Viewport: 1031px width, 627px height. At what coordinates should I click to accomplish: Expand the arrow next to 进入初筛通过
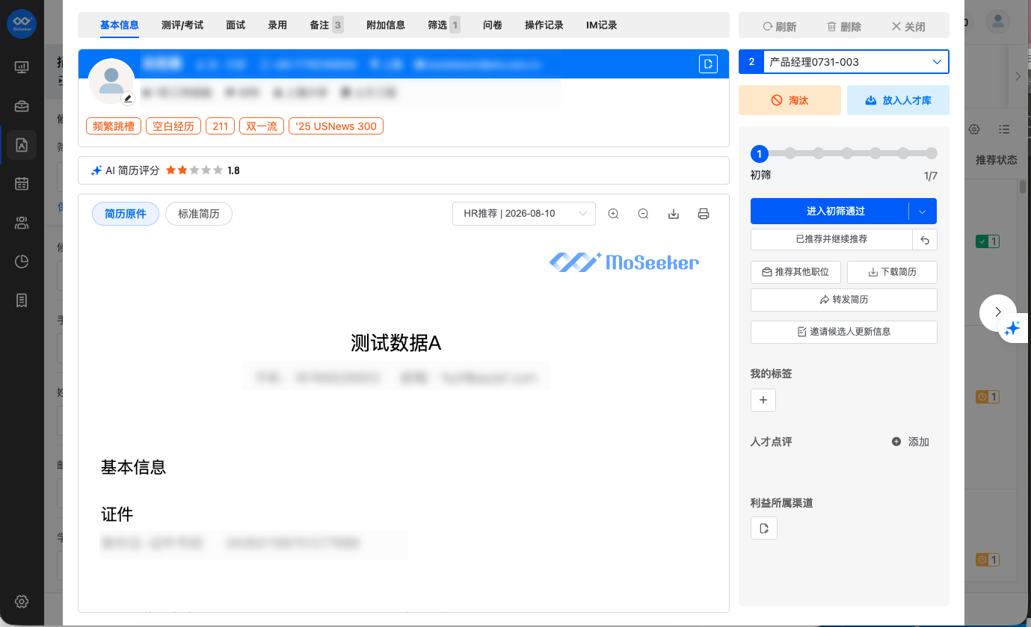pos(923,211)
